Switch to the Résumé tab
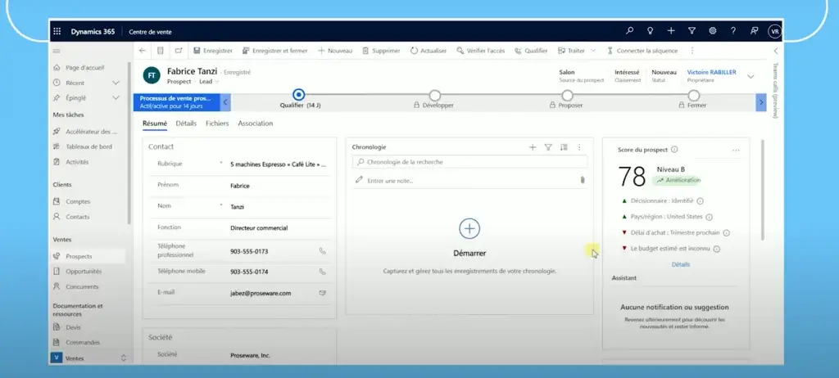Screen dimensions: 839x378 pyautogui.click(x=155, y=124)
